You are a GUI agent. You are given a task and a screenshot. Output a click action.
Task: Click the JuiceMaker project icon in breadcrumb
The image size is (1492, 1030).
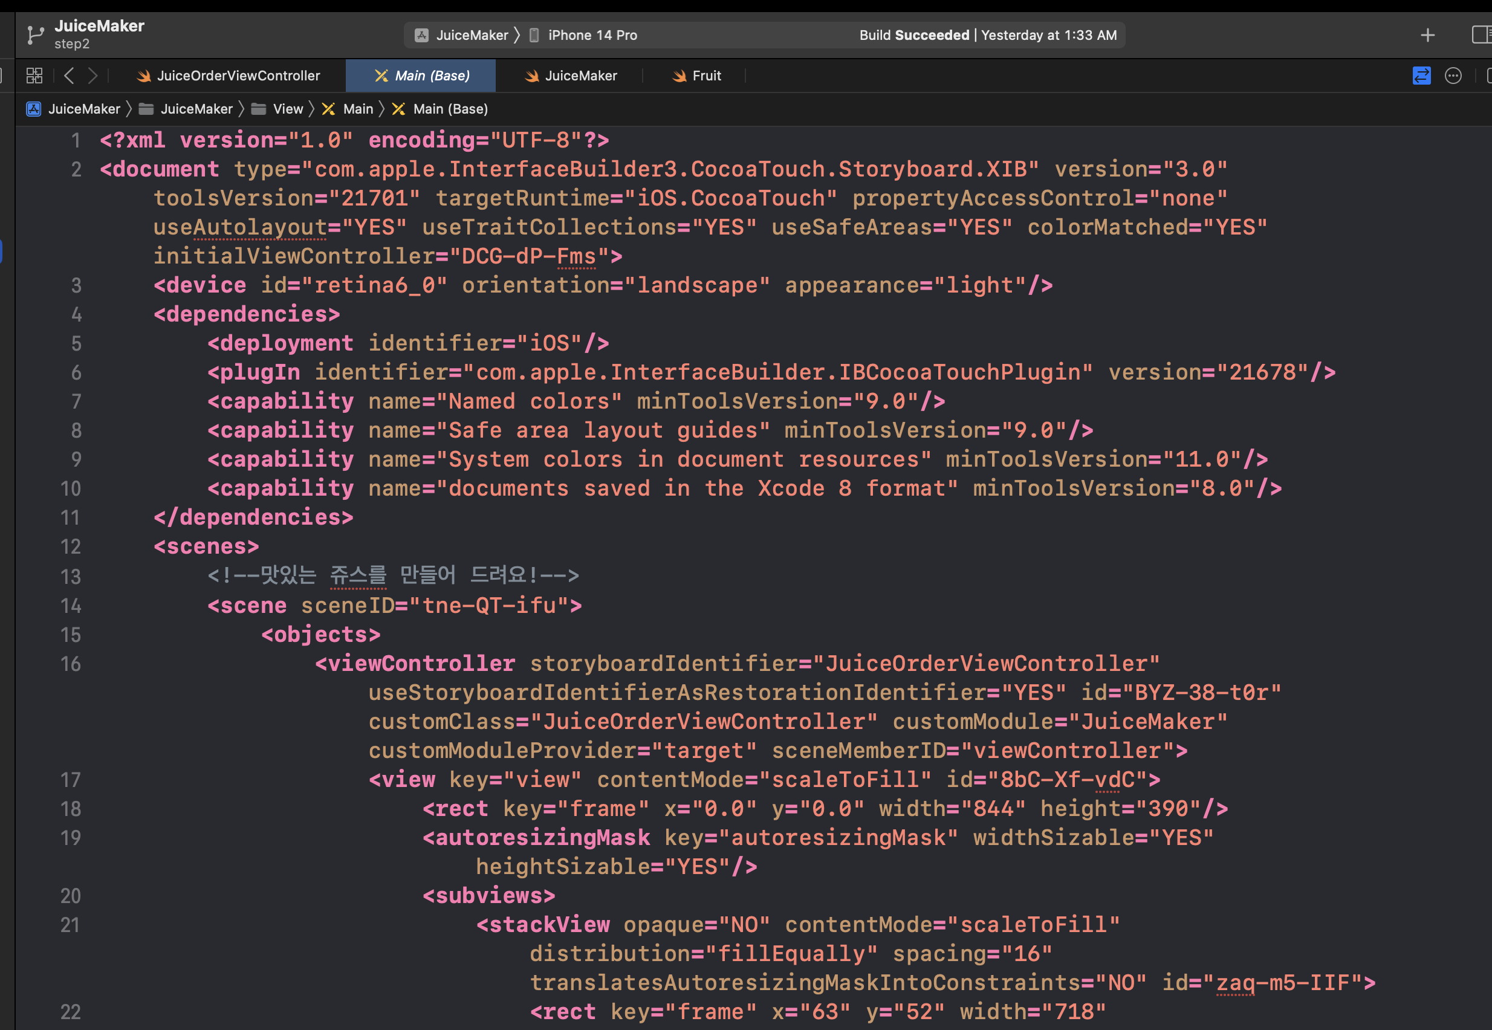click(x=34, y=109)
